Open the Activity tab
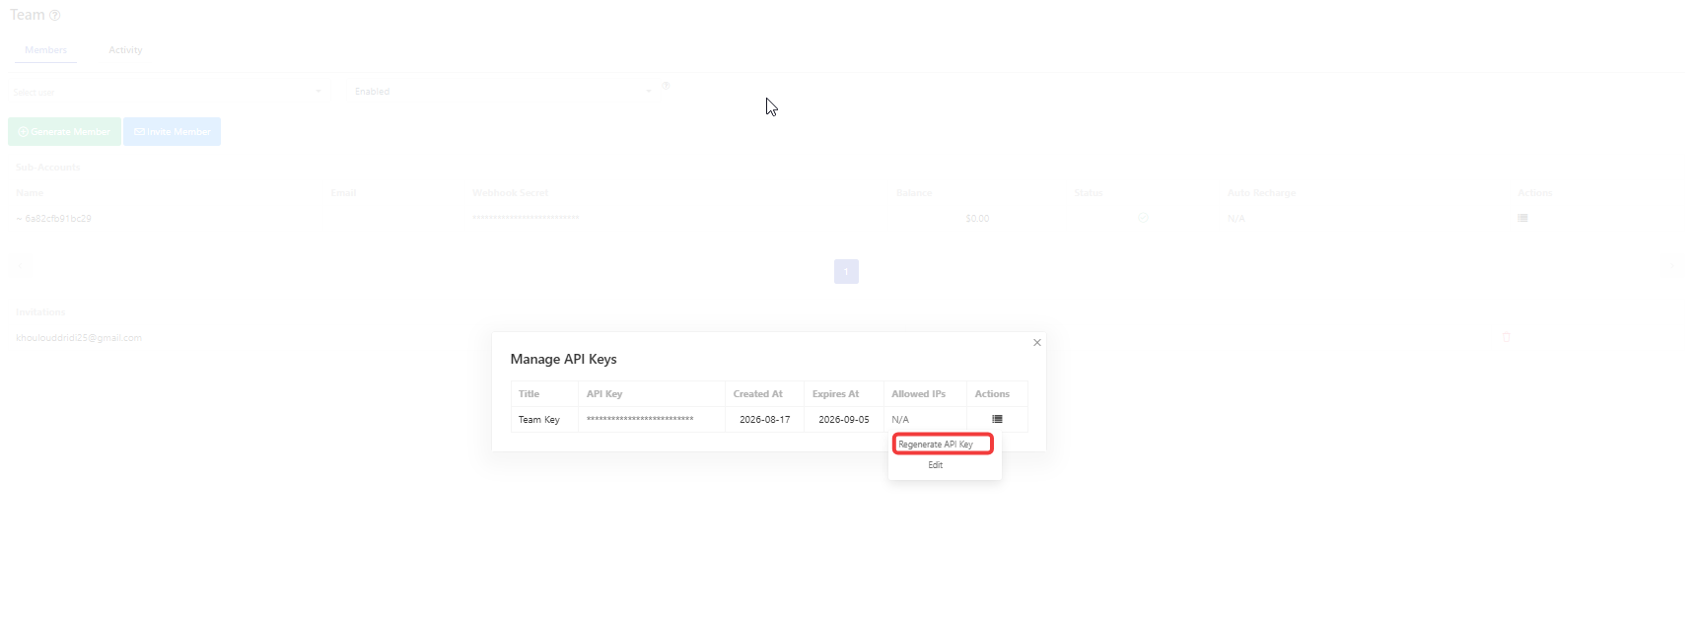Viewport: 1694px width, 617px height. (125, 50)
